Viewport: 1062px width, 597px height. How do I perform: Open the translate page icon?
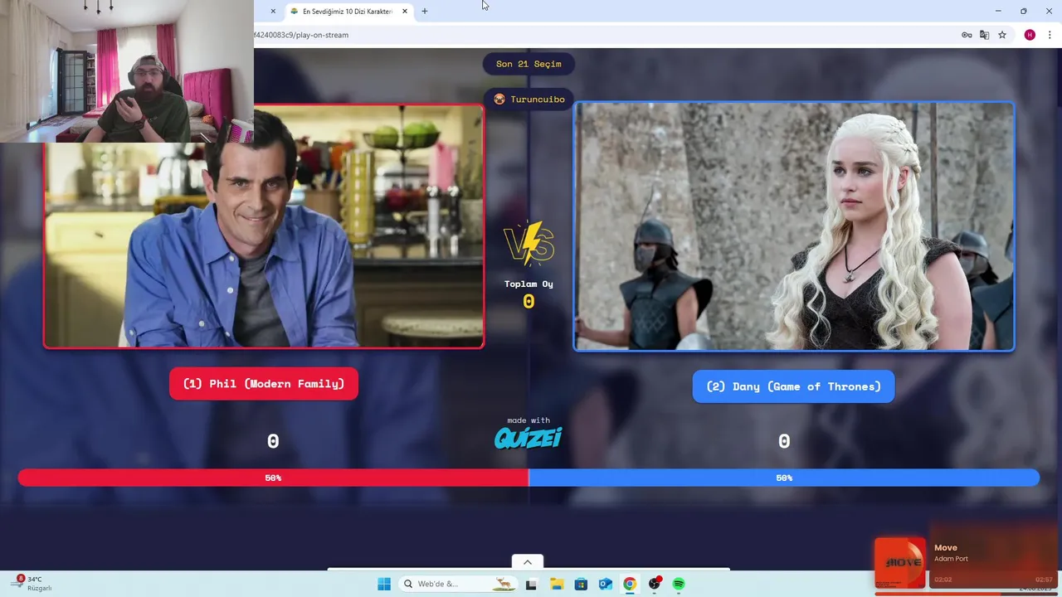click(x=984, y=35)
